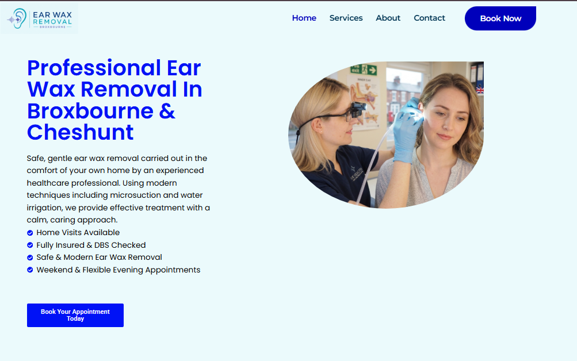The width and height of the screenshot is (577, 361).
Task: Click checkmark icon beside Fully Insured & DBS Checked
Action: tap(30, 245)
